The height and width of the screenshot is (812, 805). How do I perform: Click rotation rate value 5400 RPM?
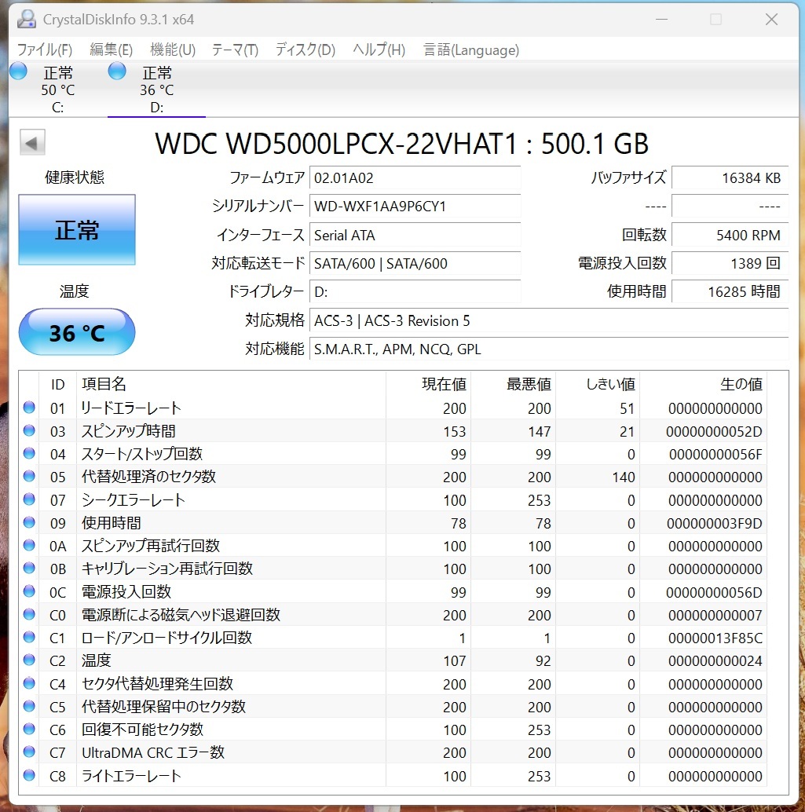(x=730, y=235)
